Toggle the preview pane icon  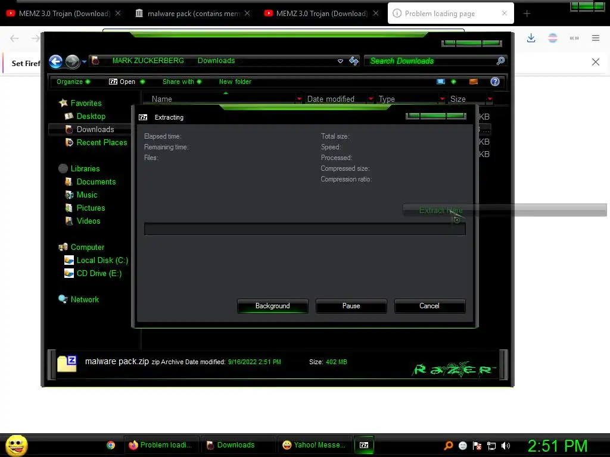pyautogui.click(x=474, y=82)
